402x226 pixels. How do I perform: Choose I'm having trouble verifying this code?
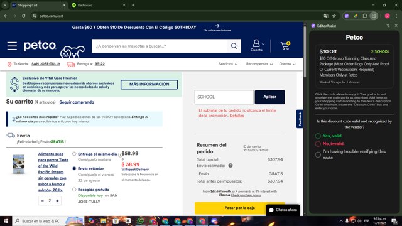318,154
